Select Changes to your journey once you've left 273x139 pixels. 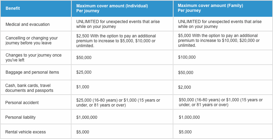click(x=34, y=58)
